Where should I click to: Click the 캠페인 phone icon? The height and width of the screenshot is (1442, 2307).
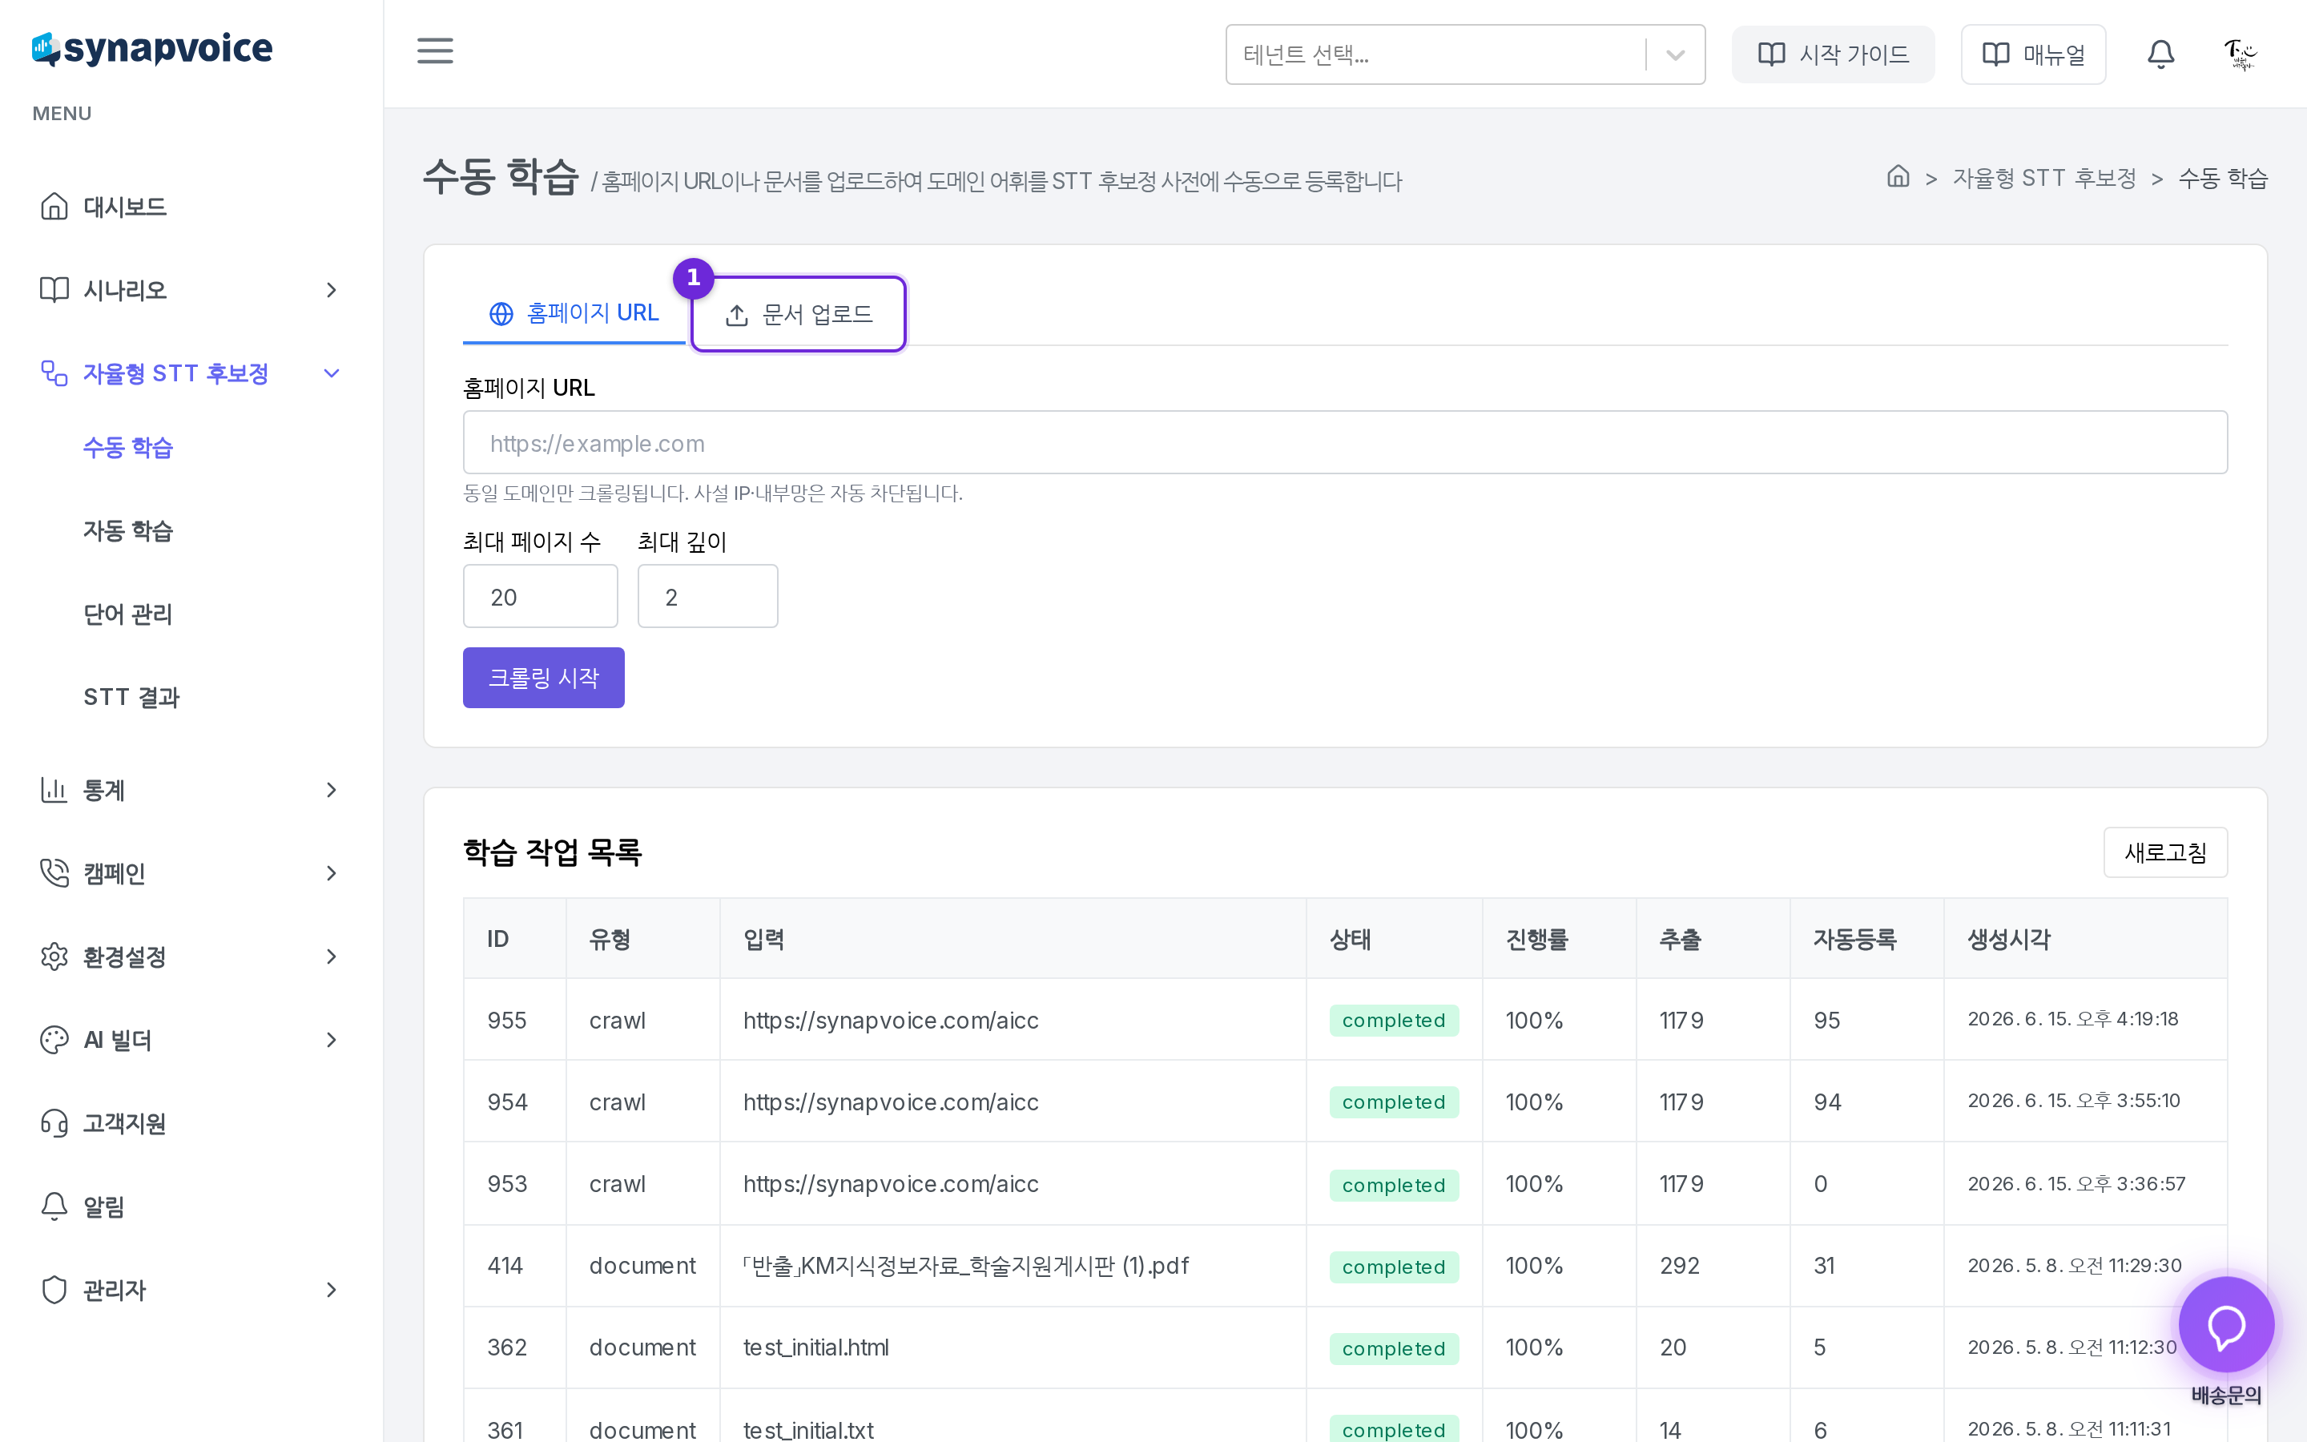tap(54, 872)
